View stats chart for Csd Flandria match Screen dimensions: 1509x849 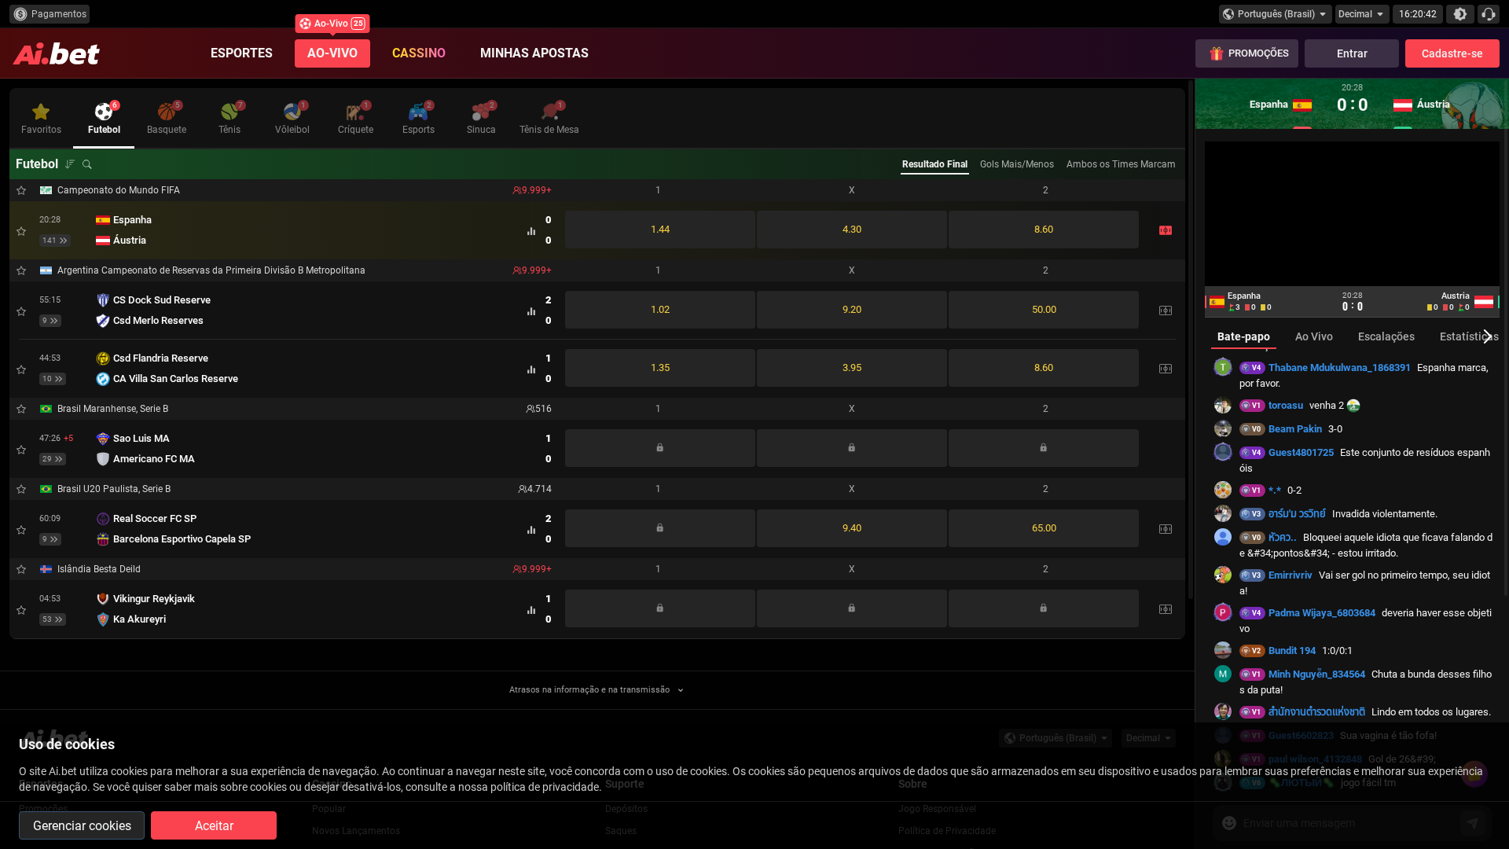(531, 369)
